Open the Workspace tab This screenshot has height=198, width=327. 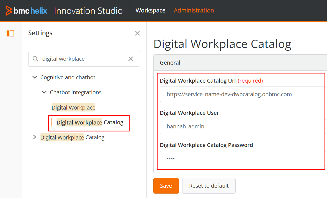click(x=150, y=11)
